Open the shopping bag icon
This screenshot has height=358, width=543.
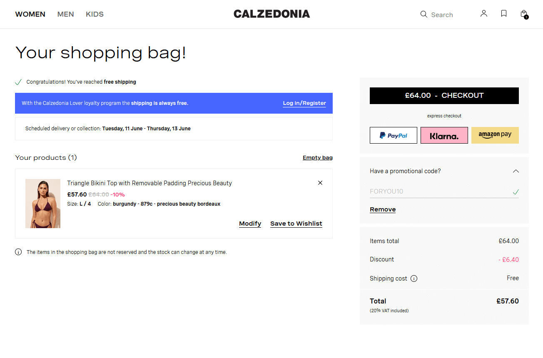tap(523, 14)
